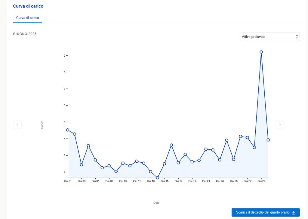This screenshot has width=308, height=219.
Task: Go to previous month using left chevron
Action: click(17, 124)
